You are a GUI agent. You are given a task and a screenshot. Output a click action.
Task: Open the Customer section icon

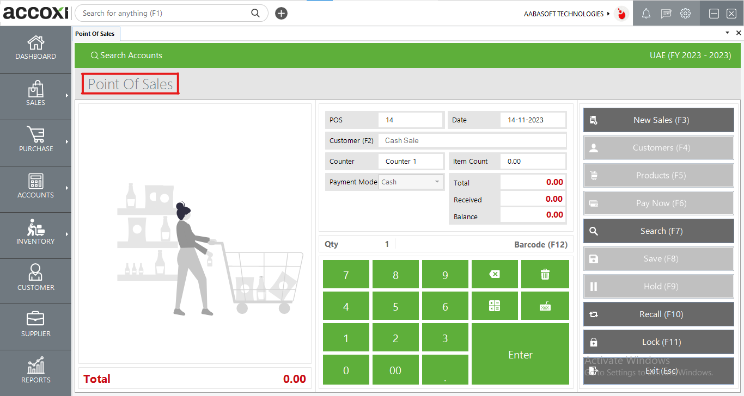point(35,280)
